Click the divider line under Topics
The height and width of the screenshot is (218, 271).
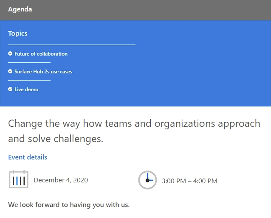[x=72, y=45]
